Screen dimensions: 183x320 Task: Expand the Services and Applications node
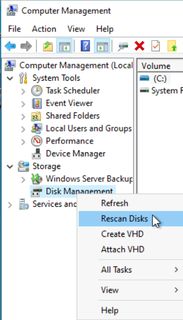pos(10,205)
